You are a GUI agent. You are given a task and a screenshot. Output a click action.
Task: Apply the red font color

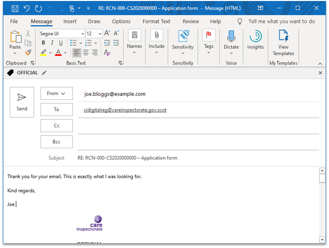(58, 52)
